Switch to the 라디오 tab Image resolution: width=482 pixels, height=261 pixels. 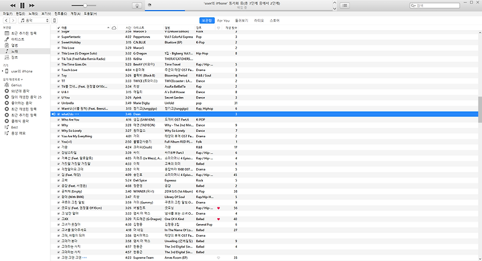pyautogui.click(x=259, y=21)
